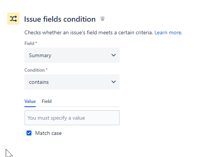Open the Learn more link
This screenshot has width=199, height=157.
[x=169, y=33]
